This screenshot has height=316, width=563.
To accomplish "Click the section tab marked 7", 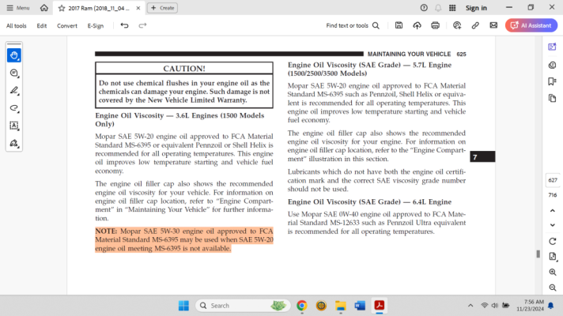I will pos(482,156).
